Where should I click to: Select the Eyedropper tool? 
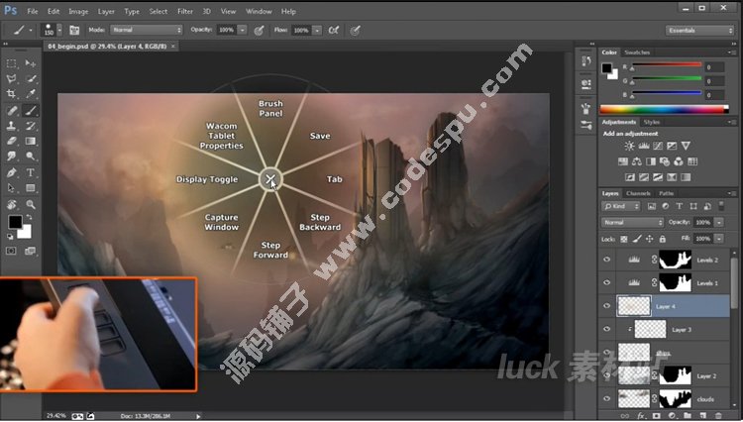click(x=31, y=94)
